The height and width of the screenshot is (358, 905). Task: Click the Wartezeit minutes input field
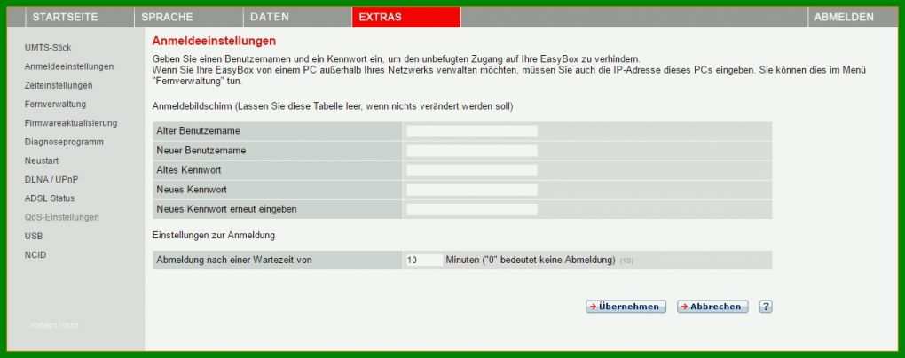424,260
